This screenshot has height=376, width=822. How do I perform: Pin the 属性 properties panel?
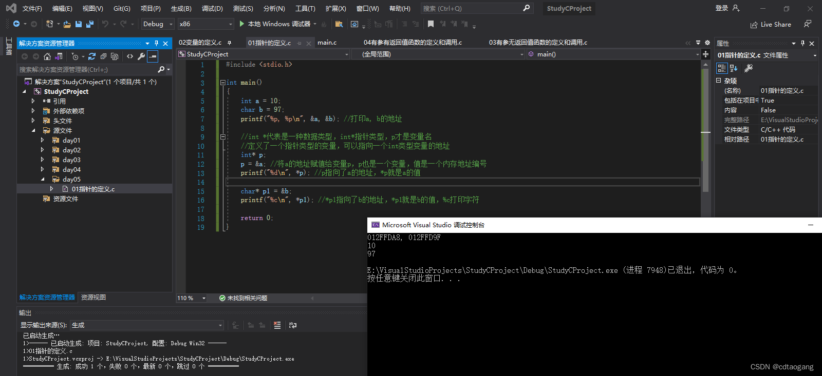802,44
